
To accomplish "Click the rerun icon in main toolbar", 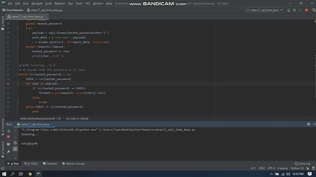I will [288, 10].
